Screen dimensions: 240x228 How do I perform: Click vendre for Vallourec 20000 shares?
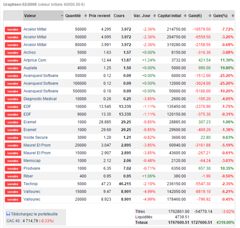pyautogui.click(x=13, y=199)
